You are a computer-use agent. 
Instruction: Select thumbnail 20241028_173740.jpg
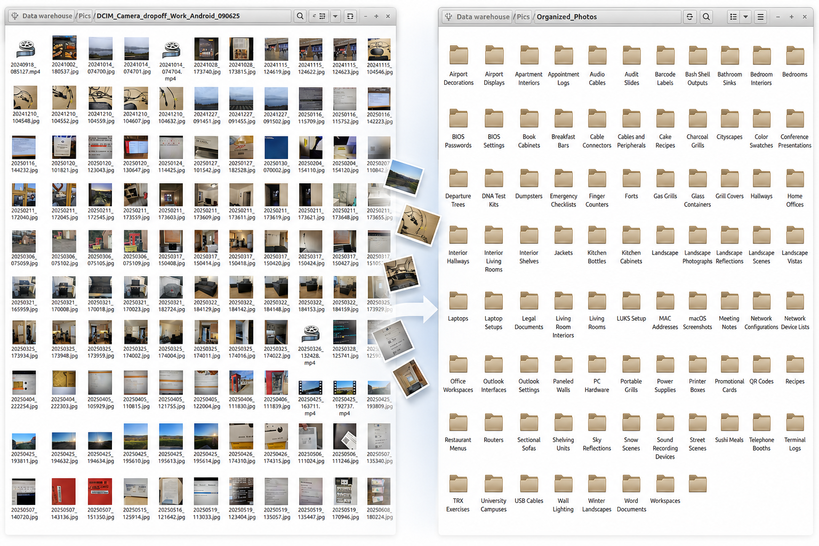pos(206,49)
